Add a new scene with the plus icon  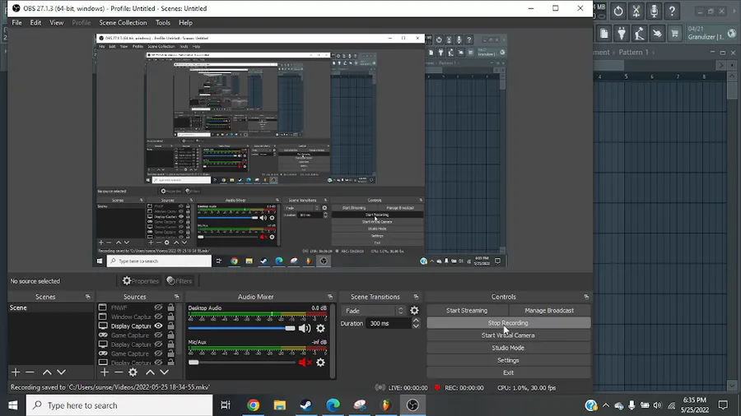pos(16,372)
